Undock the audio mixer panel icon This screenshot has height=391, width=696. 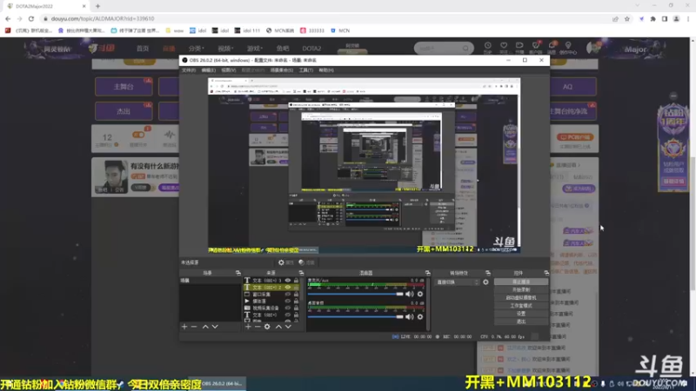(427, 273)
